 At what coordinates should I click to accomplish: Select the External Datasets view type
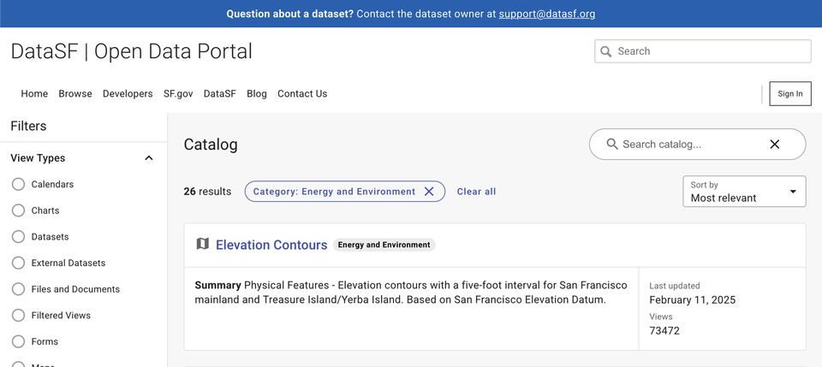[x=18, y=263]
